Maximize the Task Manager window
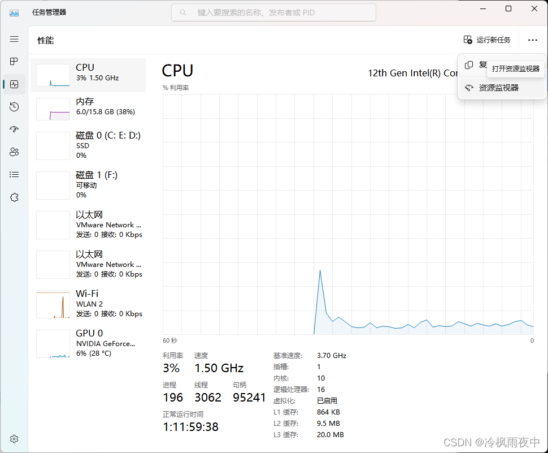 pos(508,8)
